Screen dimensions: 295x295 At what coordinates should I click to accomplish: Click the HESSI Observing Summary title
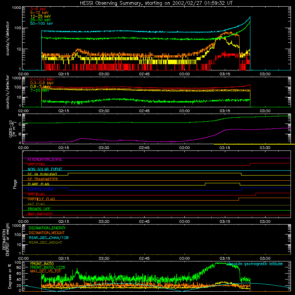pos(156,3)
